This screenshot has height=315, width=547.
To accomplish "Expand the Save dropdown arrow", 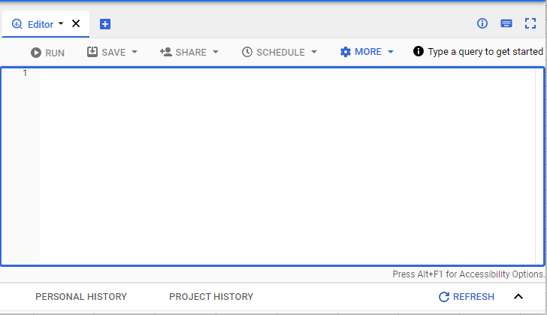I will (x=134, y=52).
